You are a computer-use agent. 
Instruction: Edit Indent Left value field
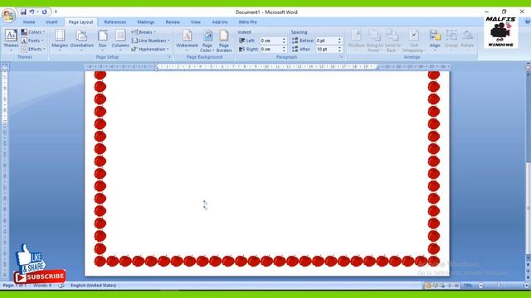click(x=270, y=41)
